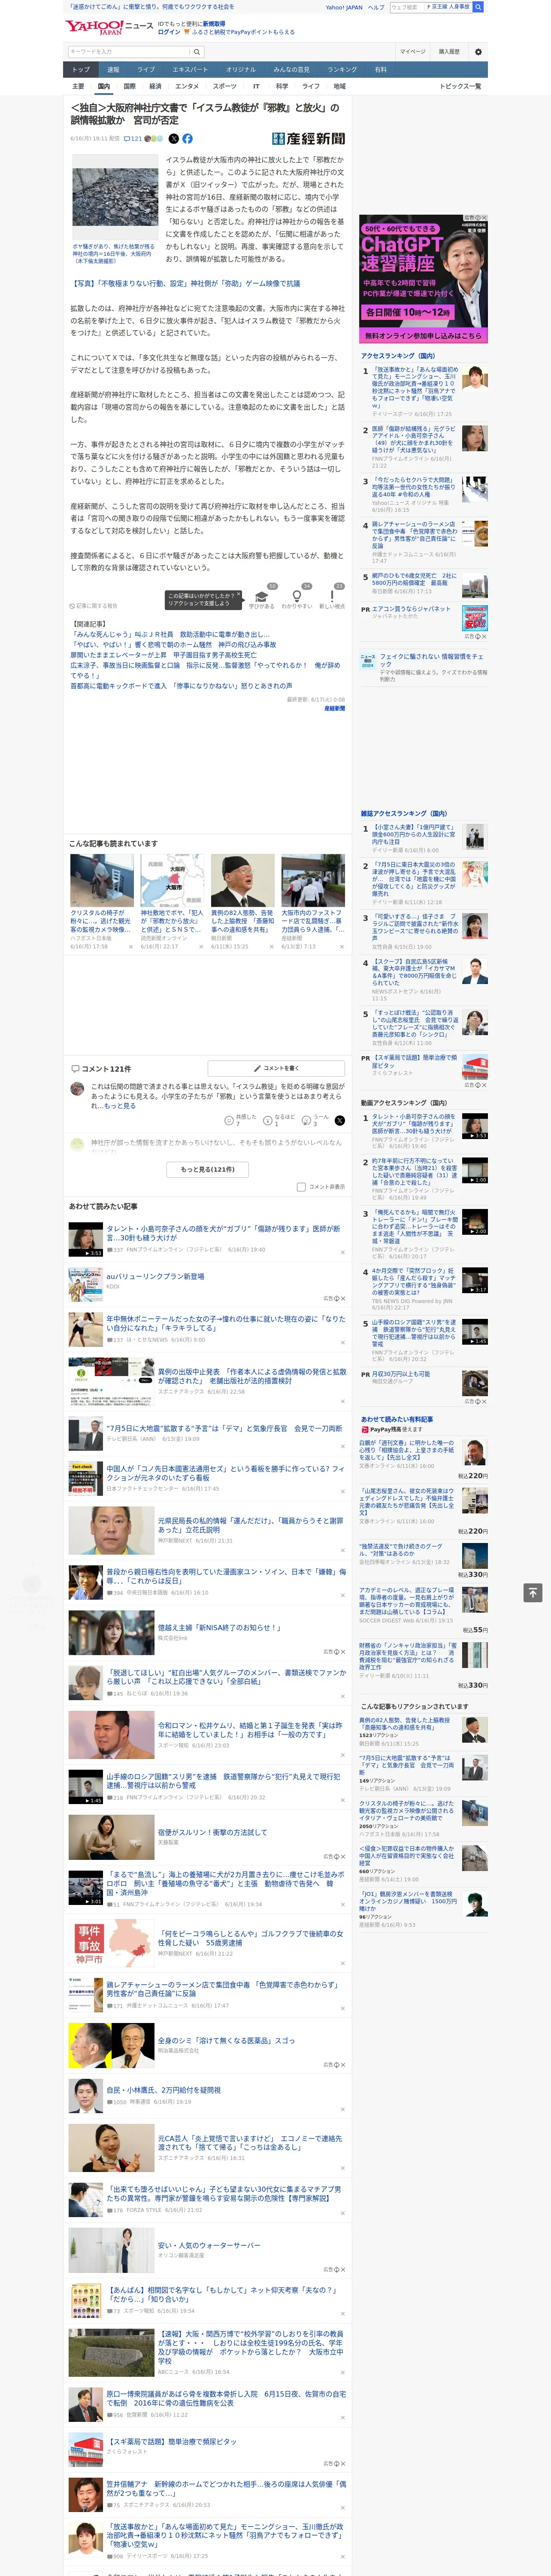
Task: Open 年中無休ポニーテール article link
Action: pyautogui.click(x=226, y=1324)
